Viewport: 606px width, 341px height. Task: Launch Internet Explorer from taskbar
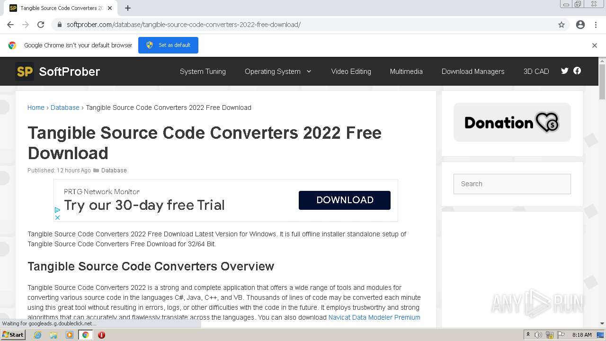(x=38, y=335)
